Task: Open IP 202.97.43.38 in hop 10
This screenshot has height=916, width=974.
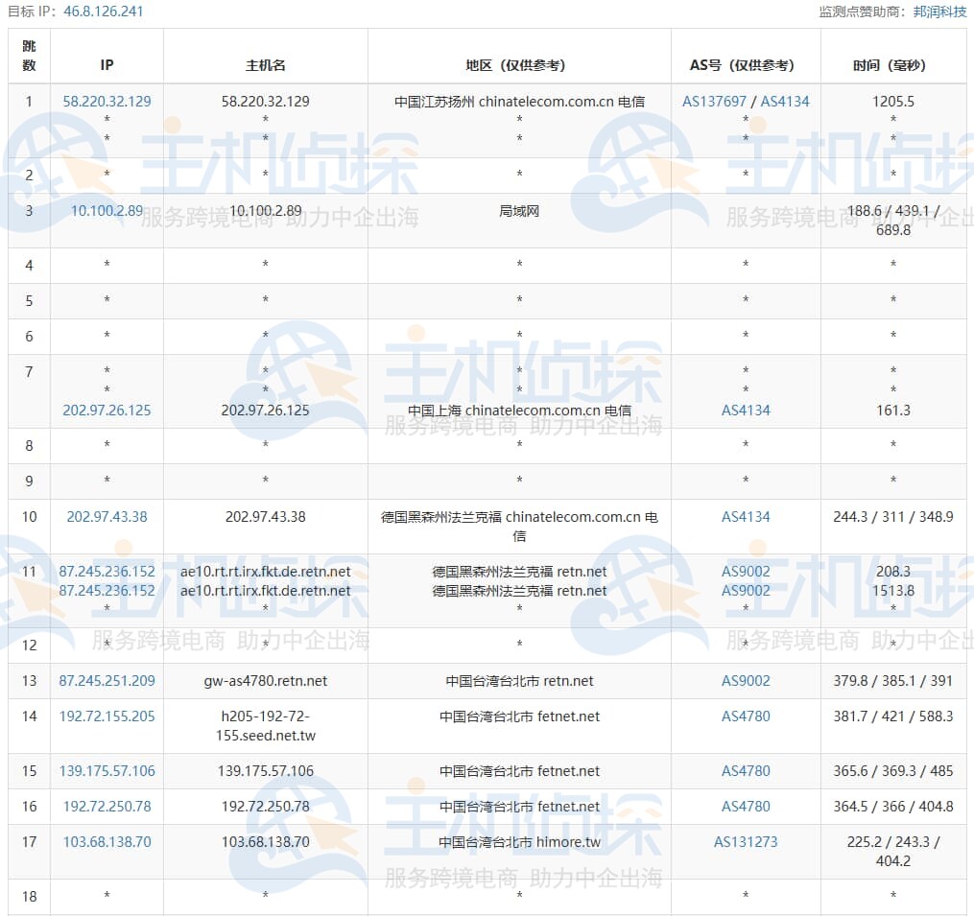Action: [x=107, y=516]
